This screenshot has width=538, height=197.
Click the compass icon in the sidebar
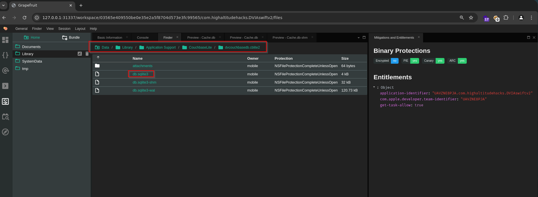[5, 132]
